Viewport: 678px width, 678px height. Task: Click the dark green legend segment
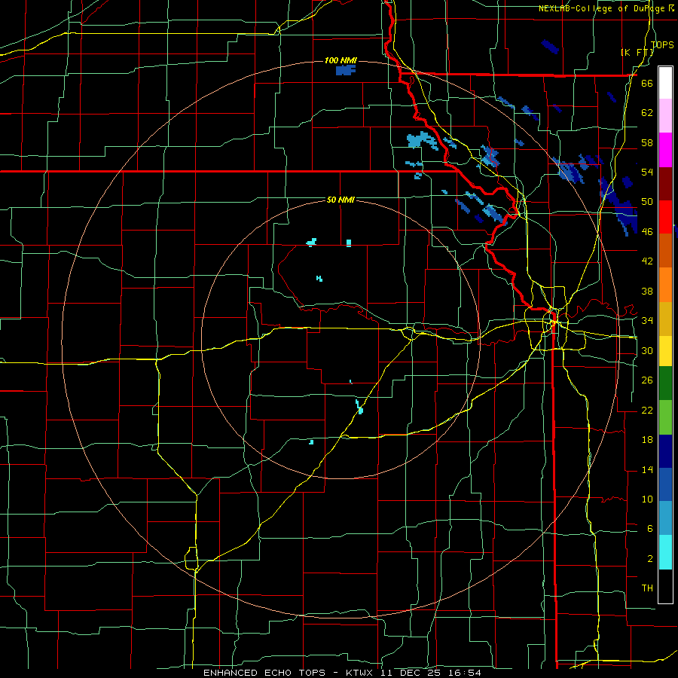pos(665,383)
